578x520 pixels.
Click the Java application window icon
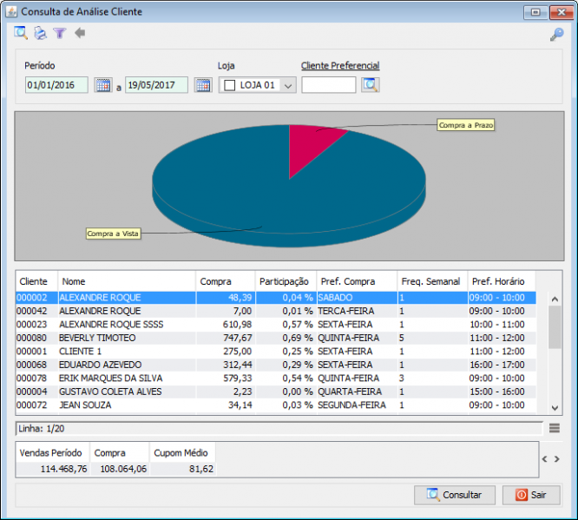tap(11, 11)
